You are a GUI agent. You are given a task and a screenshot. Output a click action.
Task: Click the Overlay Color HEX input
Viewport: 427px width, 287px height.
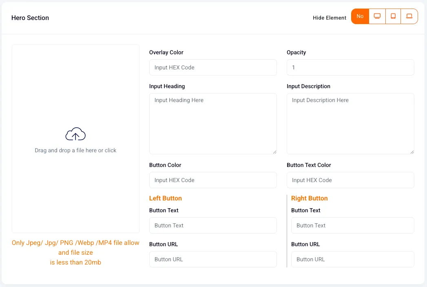pyautogui.click(x=213, y=67)
